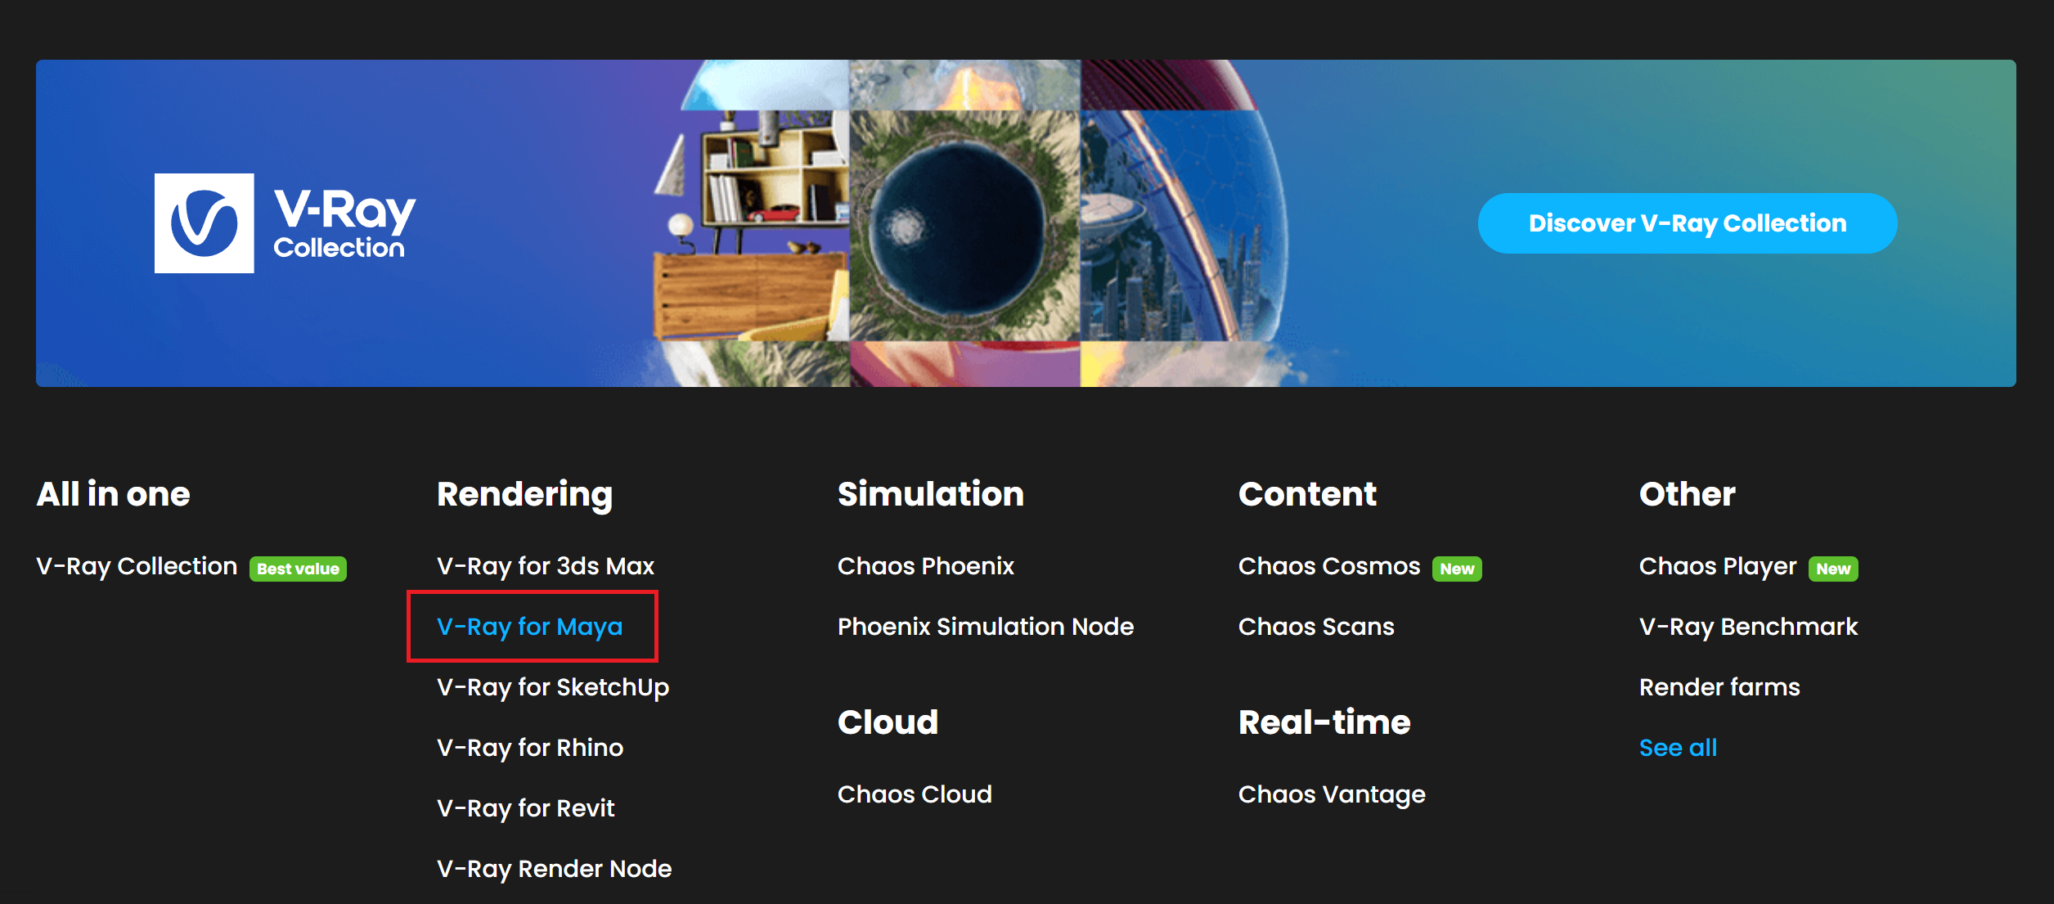This screenshot has height=904, width=2054.
Task: Open Chaos Cloud link
Action: 915,794
